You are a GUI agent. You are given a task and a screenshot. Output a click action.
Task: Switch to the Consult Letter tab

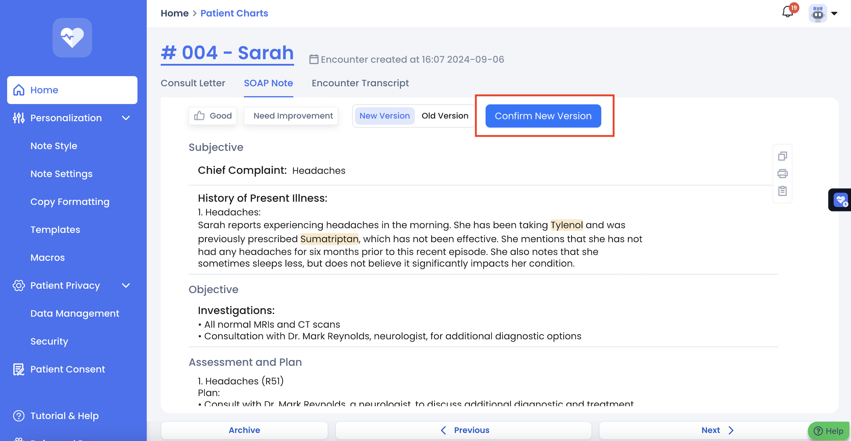193,83
